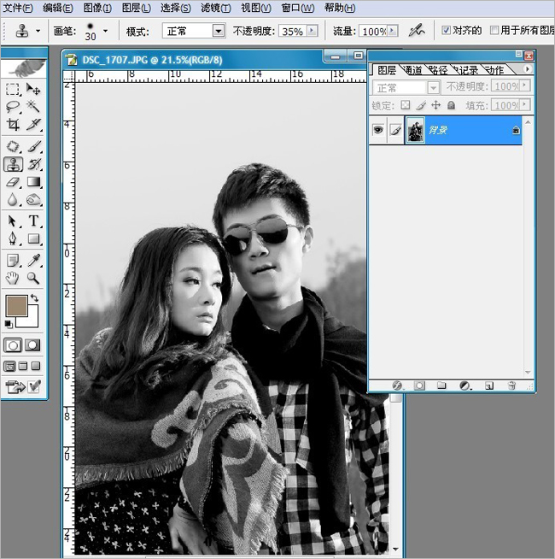The width and height of the screenshot is (555, 559).
Task: Open the 不透明度 opacity slider arrow
Action: pos(313,31)
